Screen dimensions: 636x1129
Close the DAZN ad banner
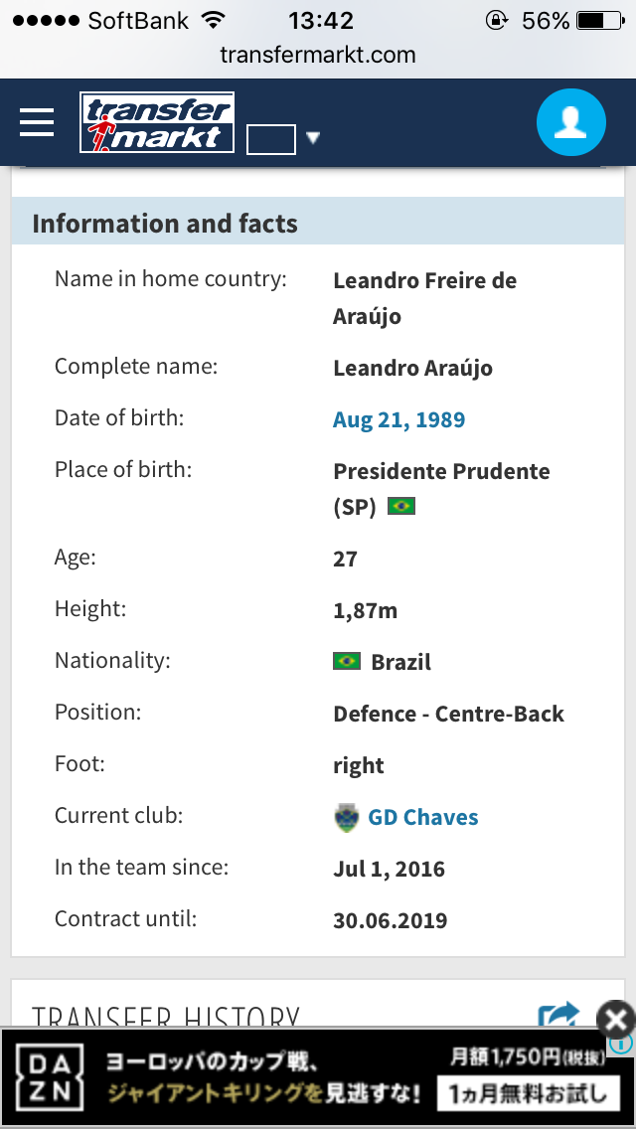616,1018
